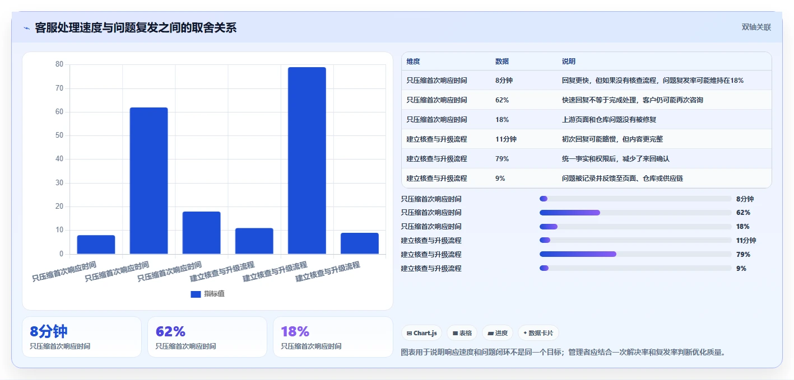Toggle the 指标值 legend swatch

196,294
